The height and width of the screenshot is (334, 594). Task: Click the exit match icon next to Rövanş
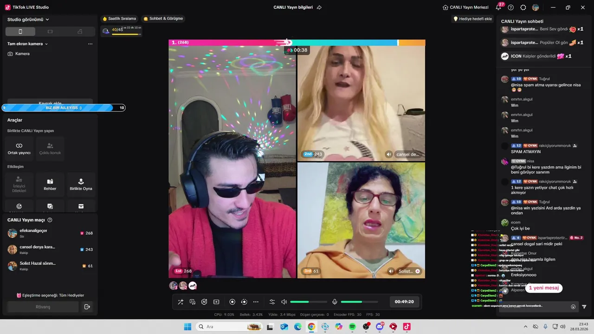click(87, 307)
